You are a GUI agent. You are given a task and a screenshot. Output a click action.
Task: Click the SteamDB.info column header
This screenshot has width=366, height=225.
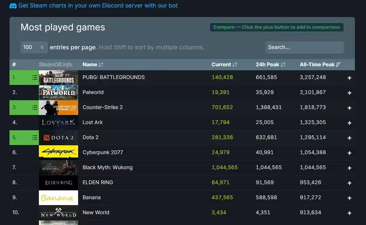[55, 65]
